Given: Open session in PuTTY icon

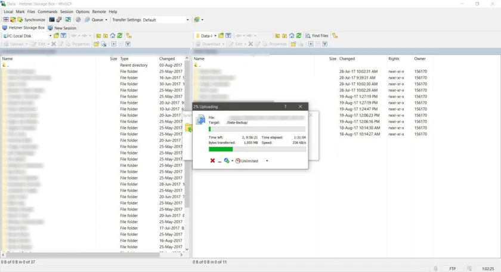Looking at the screenshot, I should click(59, 20).
